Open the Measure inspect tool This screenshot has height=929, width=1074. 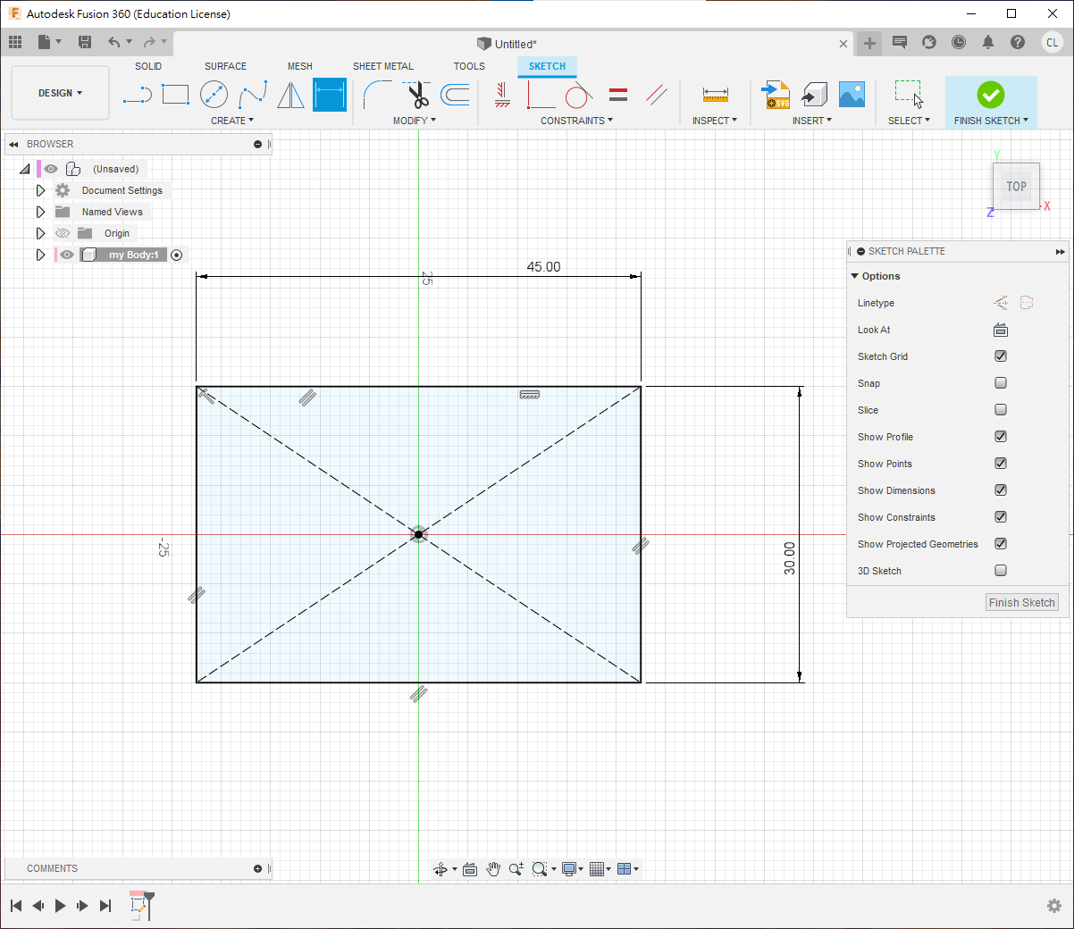[715, 95]
